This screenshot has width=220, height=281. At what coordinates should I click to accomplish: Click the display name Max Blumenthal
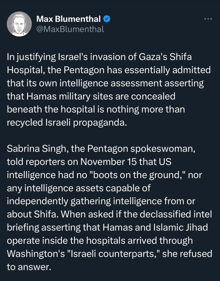pyautogui.click(x=69, y=19)
